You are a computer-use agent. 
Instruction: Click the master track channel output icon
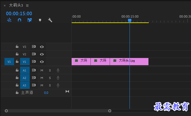67,91
